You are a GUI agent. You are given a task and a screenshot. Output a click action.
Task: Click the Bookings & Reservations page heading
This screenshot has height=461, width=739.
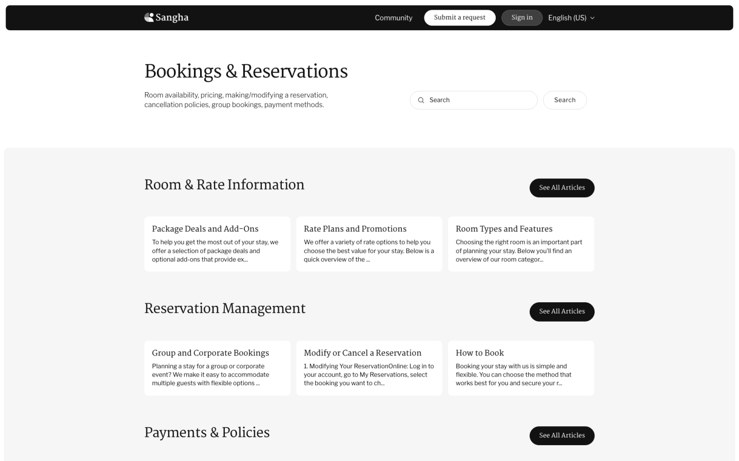(246, 71)
